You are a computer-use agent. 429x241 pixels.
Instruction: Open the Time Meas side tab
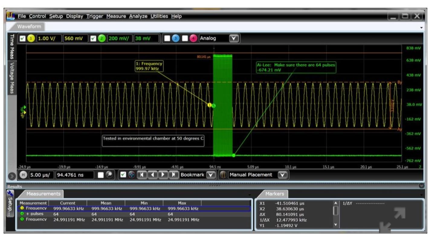(12, 47)
